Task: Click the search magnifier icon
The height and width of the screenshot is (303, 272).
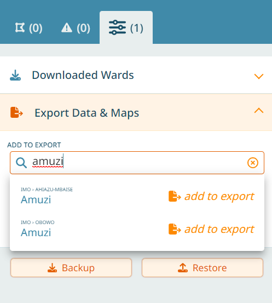Action: (21, 163)
